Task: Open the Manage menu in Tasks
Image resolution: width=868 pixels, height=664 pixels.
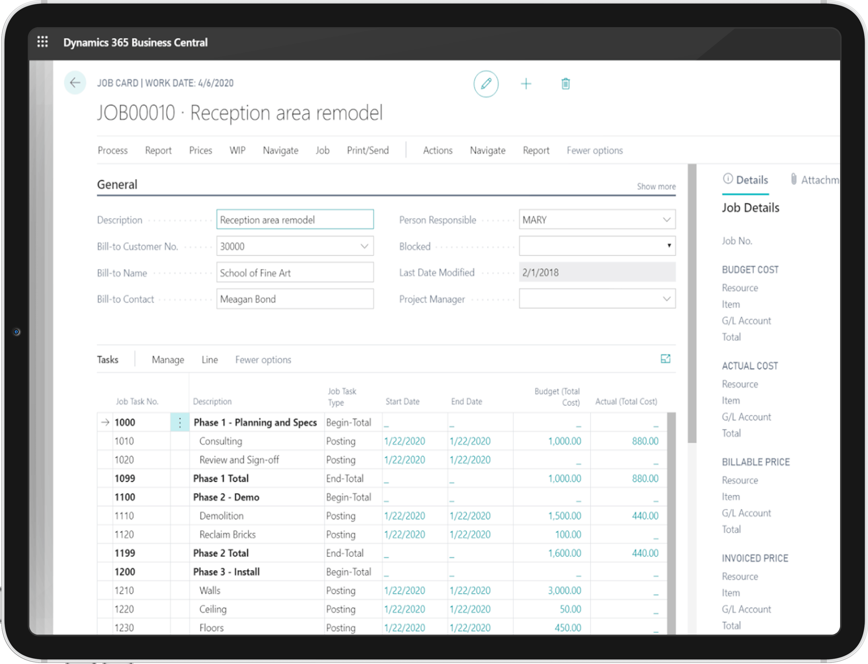Action: pyautogui.click(x=168, y=360)
